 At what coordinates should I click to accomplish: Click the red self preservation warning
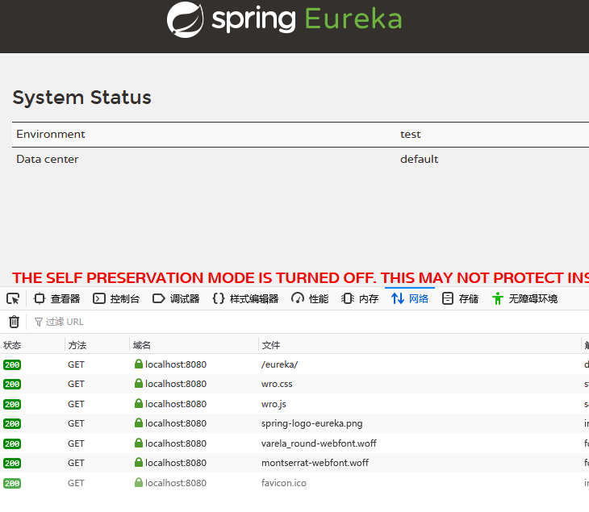(300, 278)
